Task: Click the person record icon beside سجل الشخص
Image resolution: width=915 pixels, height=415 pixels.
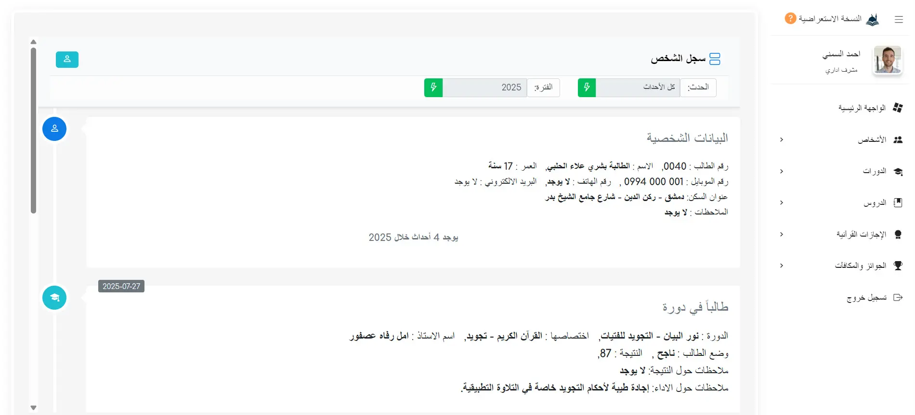Action: [x=715, y=59]
